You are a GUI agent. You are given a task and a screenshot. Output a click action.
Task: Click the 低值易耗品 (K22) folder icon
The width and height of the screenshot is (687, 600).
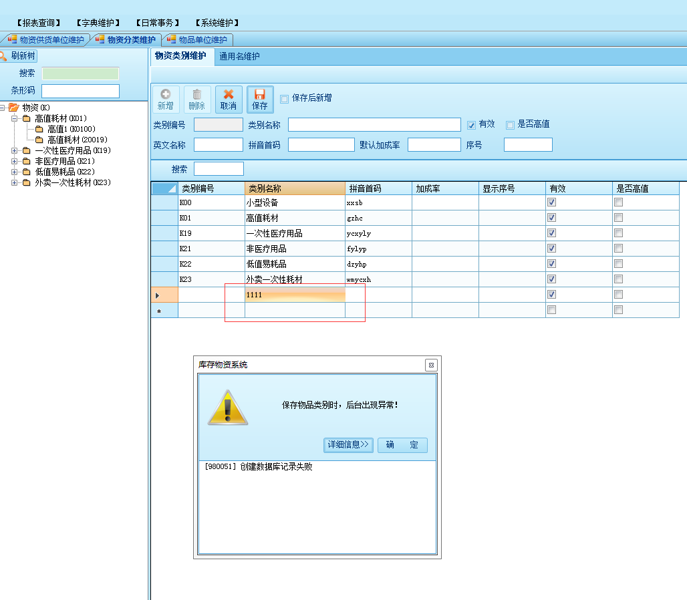tap(26, 172)
